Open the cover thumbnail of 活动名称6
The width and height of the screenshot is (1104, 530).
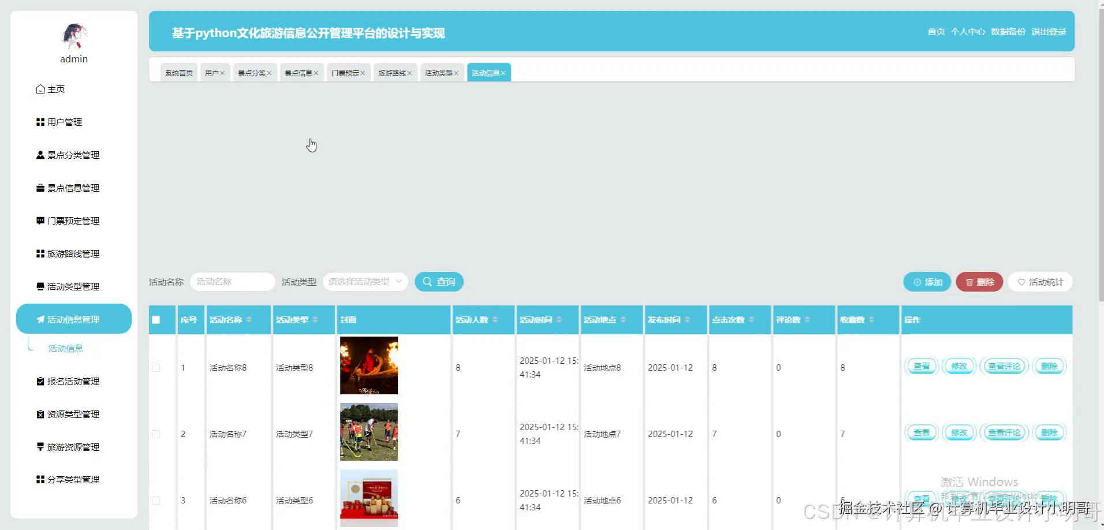[369, 498]
